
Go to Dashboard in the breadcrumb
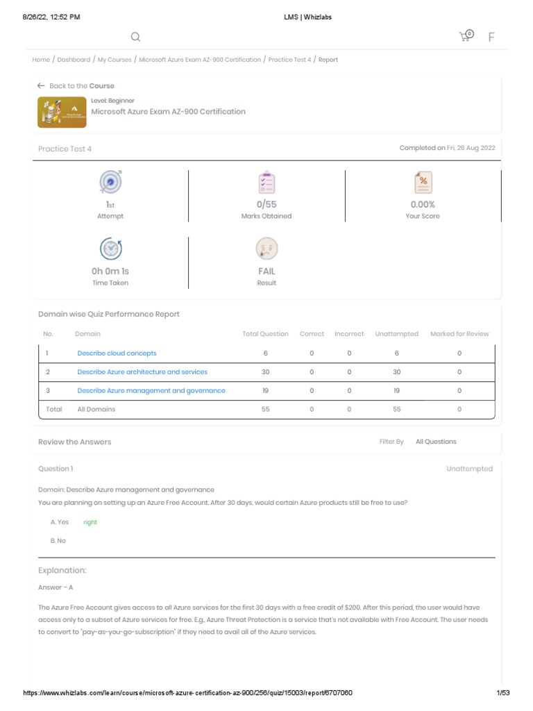pyautogui.click(x=74, y=60)
